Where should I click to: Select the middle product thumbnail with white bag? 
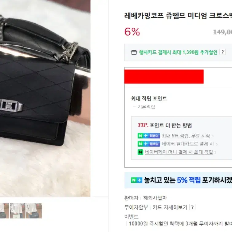[18, 210]
